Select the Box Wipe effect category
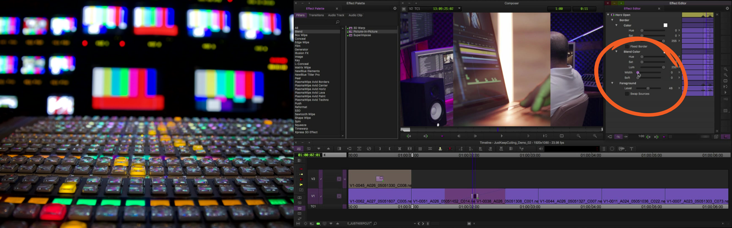This screenshot has height=228, width=732. (x=301, y=35)
